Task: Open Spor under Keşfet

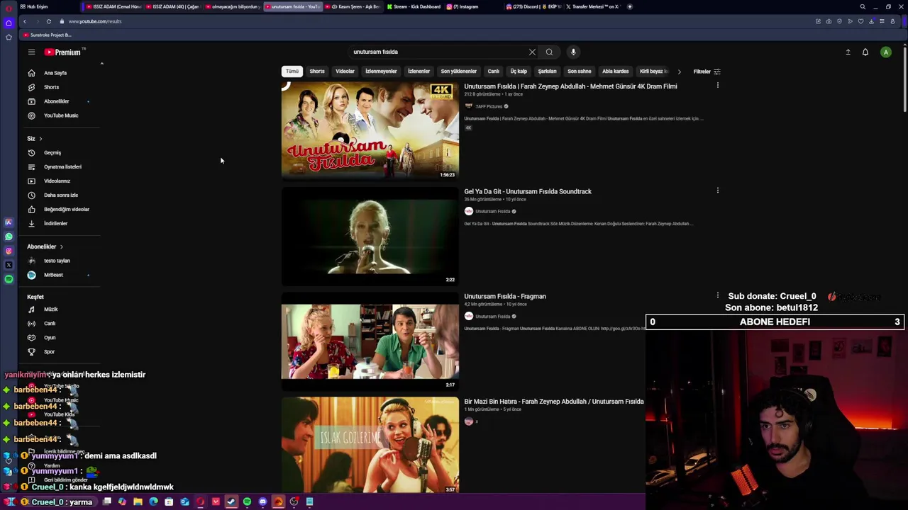Action: click(49, 351)
